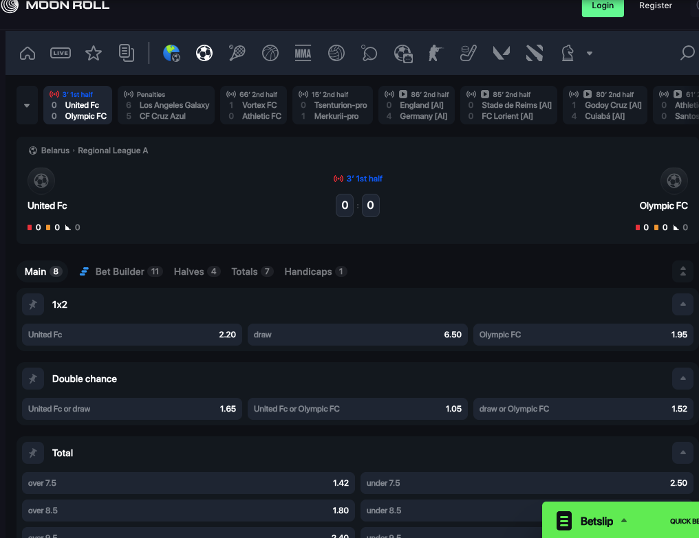Switch to the Handicaps tab
This screenshot has width=699, height=538.
coord(316,271)
